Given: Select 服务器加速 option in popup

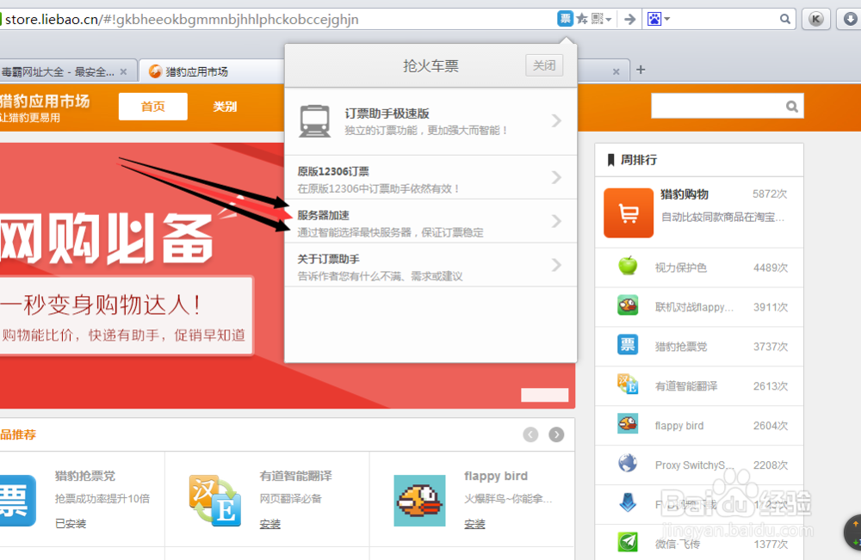Looking at the screenshot, I should [430, 222].
